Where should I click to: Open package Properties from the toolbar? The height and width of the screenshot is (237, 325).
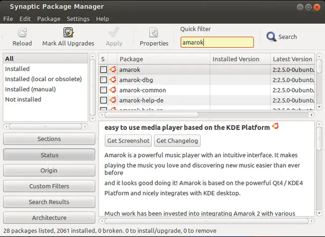154,37
